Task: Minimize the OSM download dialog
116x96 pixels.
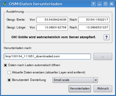Action: point(99,4)
